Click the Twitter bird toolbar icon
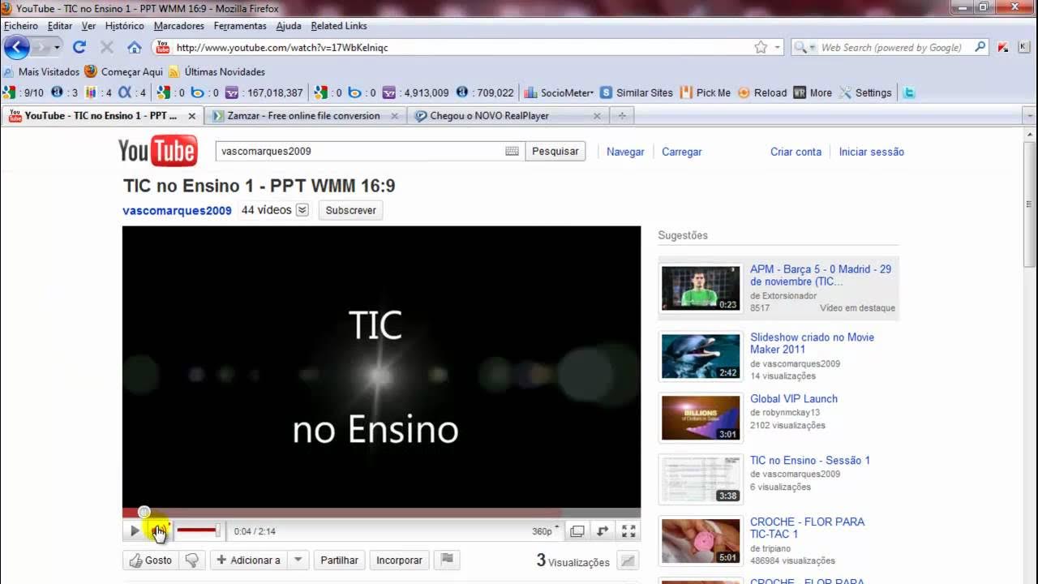1038x584 pixels. (x=909, y=92)
